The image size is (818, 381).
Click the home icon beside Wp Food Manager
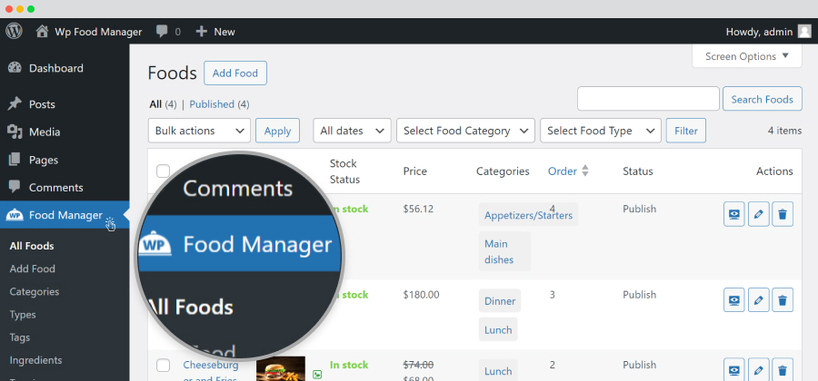[x=42, y=32]
